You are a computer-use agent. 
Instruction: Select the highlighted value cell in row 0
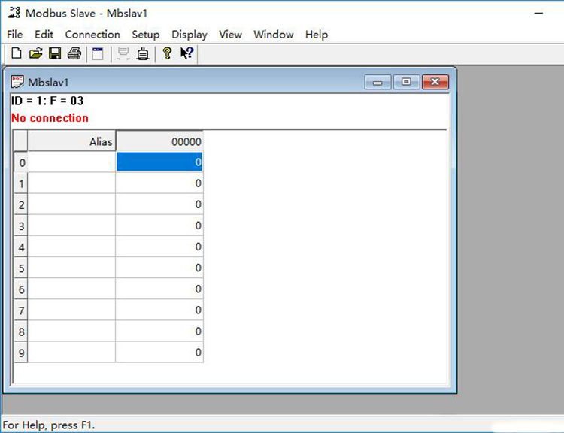pyautogui.click(x=159, y=162)
